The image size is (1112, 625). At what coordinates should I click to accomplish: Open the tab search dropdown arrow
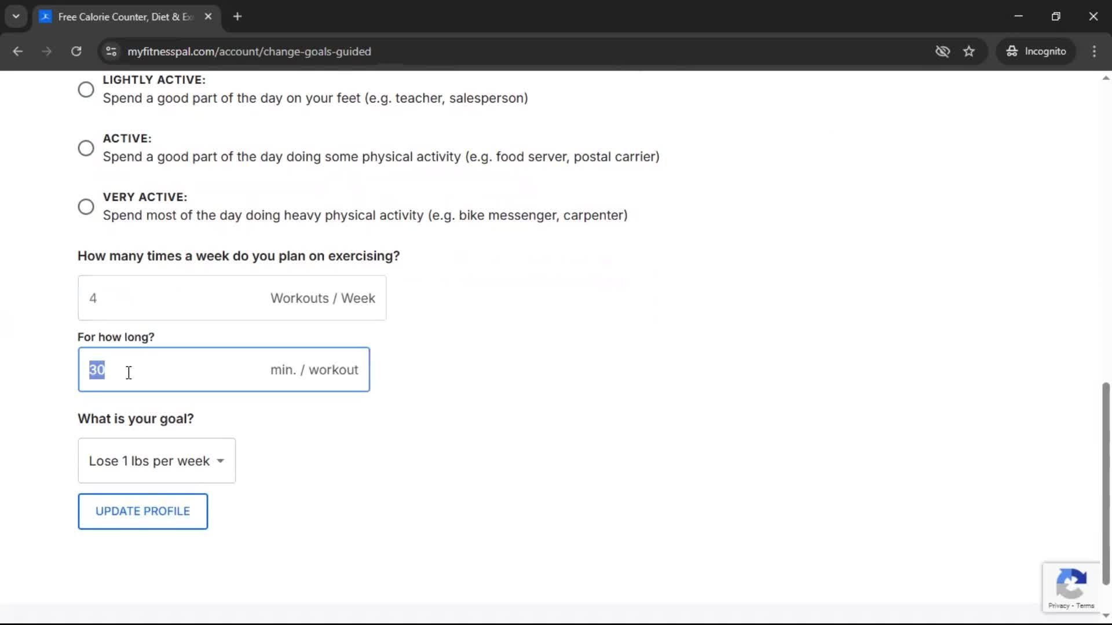point(16,17)
